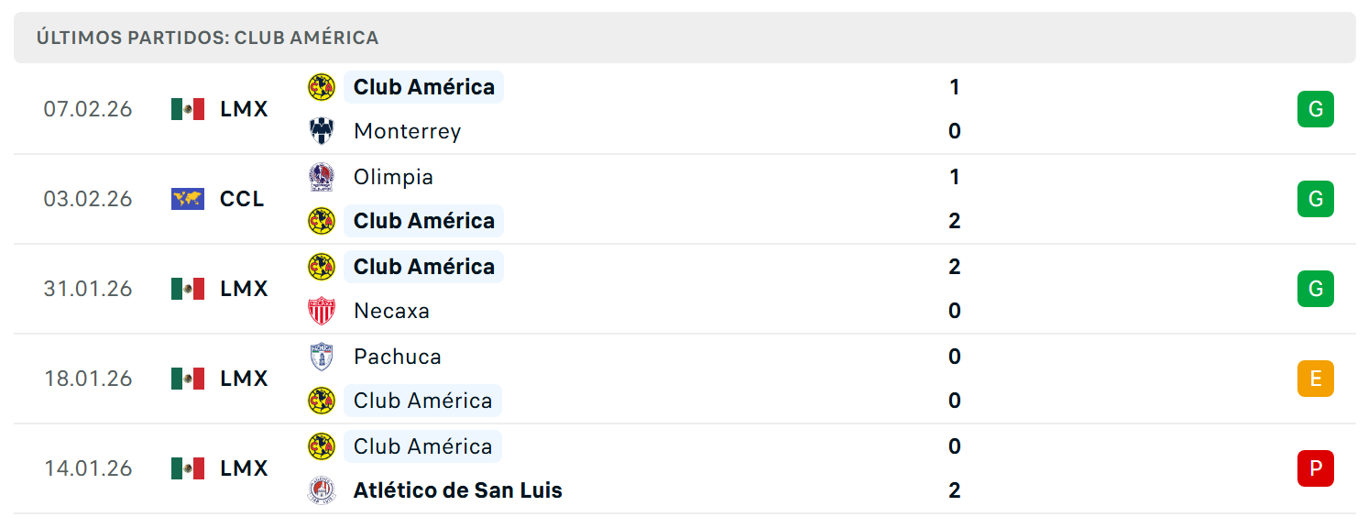Click the Monterrey team crest icon
Viewport: 1368px width, 528px height.
[x=322, y=131]
